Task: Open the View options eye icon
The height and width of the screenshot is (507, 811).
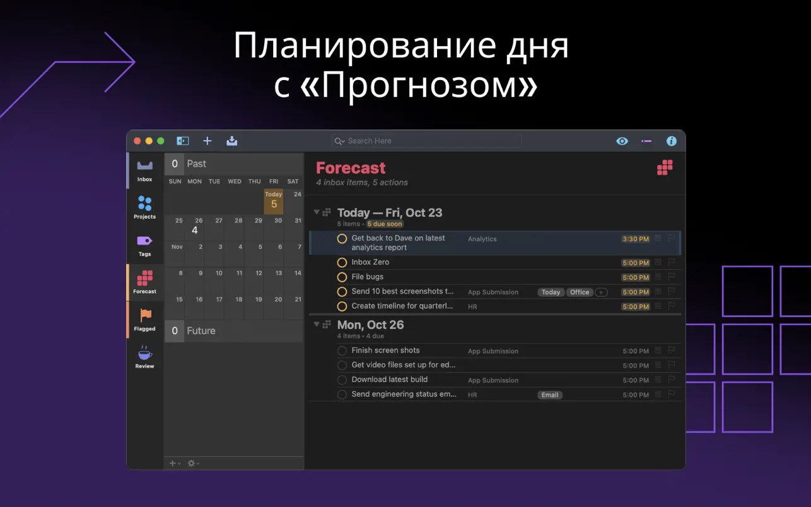Action: pyautogui.click(x=622, y=141)
